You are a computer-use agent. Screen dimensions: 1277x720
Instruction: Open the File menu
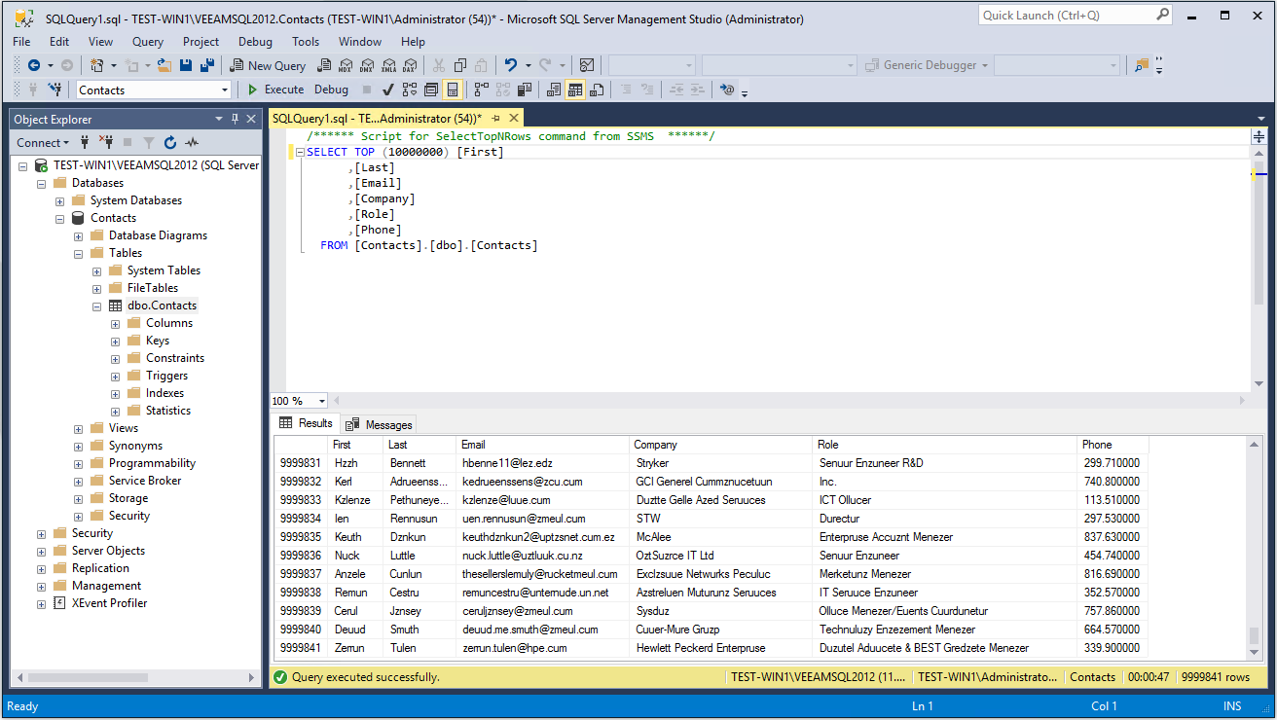point(21,42)
